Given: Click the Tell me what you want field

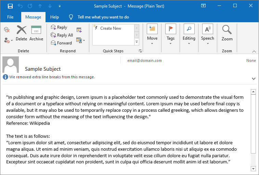Looking at the screenshot, I should (103, 17).
